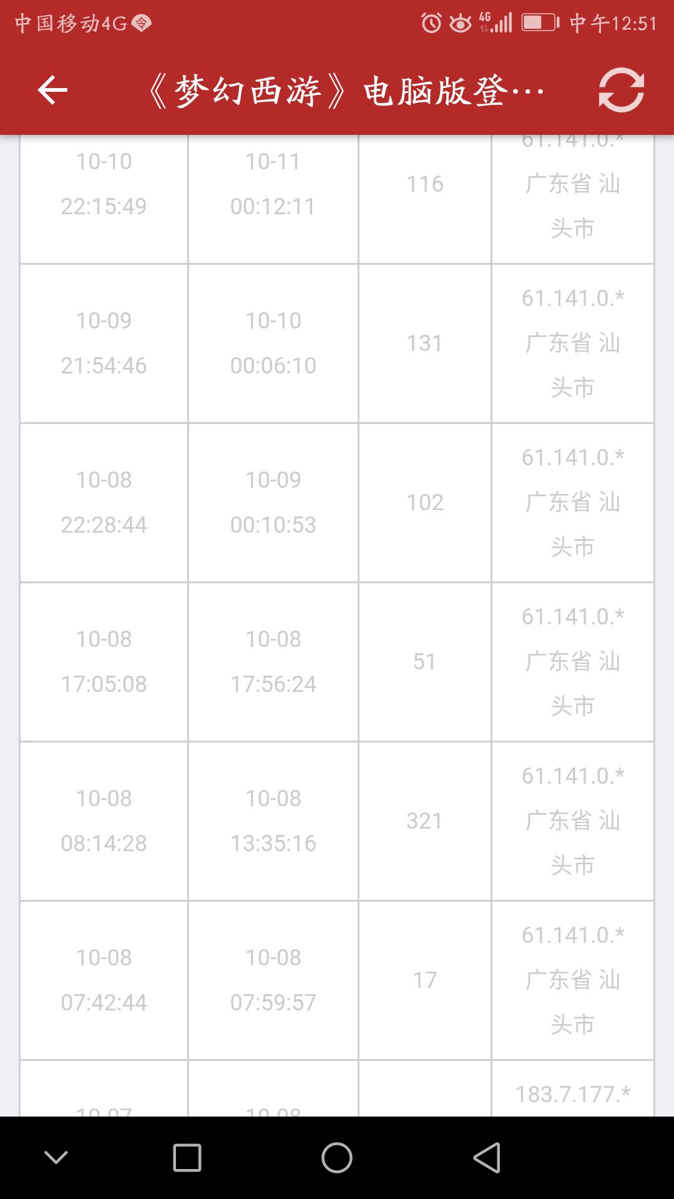
Task: Collapse navigation bar with down chevron
Action: point(56,1158)
